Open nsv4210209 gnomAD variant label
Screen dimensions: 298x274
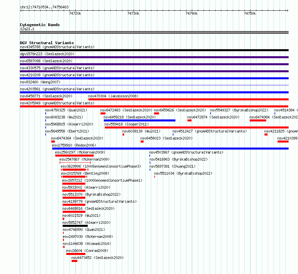[57, 75]
